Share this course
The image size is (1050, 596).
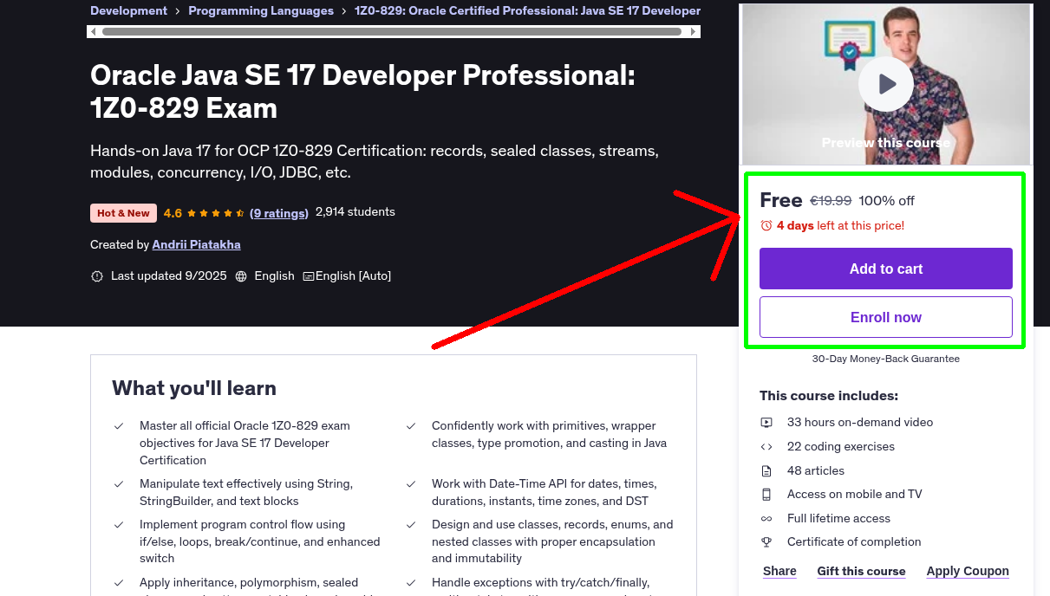point(779,572)
